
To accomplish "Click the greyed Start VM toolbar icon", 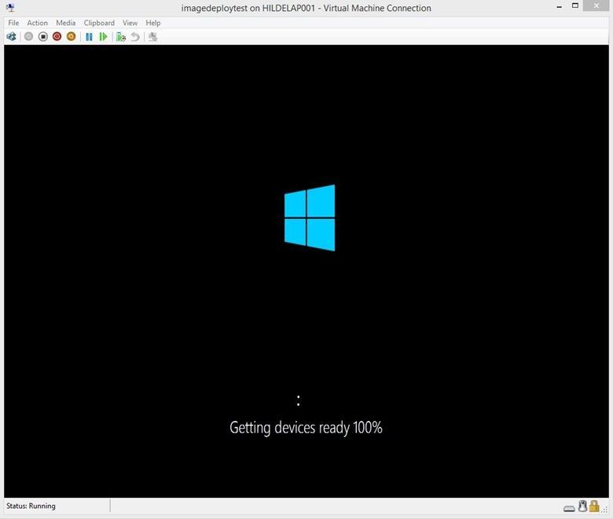I will point(28,37).
